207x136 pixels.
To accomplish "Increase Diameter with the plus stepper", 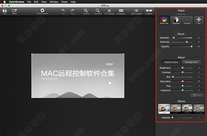I will [203, 38].
